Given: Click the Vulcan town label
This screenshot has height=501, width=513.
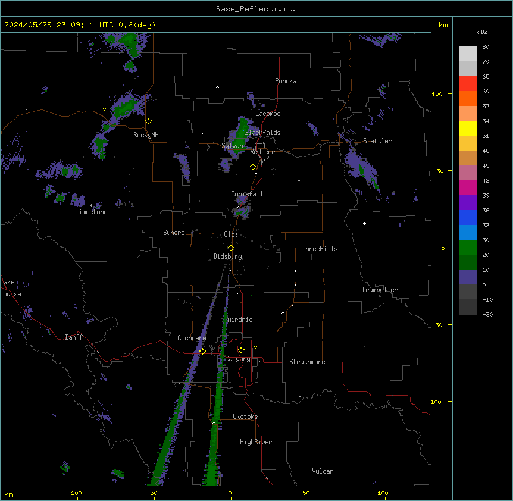Looking at the screenshot, I should (323, 471).
